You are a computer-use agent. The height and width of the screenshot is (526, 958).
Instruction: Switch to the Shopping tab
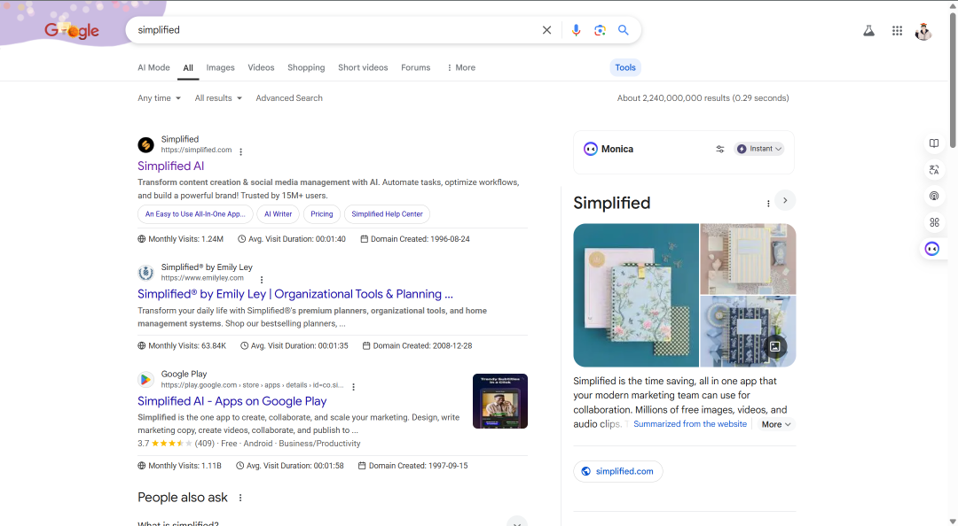(x=306, y=67)
